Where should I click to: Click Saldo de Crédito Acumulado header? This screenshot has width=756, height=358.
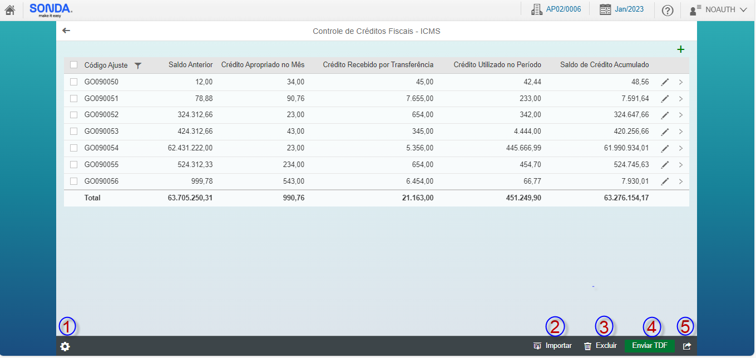pos(605,65)
